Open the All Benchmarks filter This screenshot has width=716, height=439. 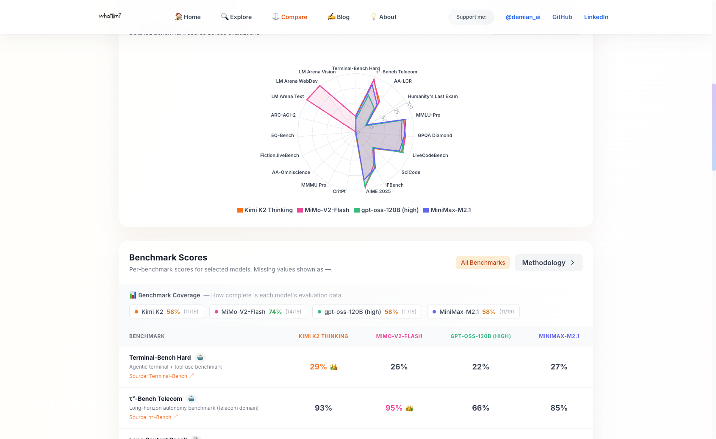coord(483,263)
